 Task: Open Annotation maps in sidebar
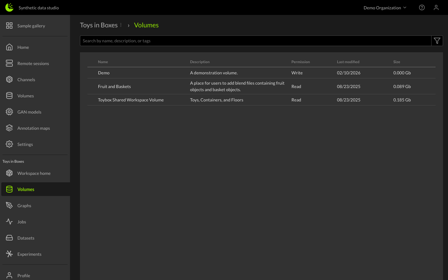(x=34, y=128)
